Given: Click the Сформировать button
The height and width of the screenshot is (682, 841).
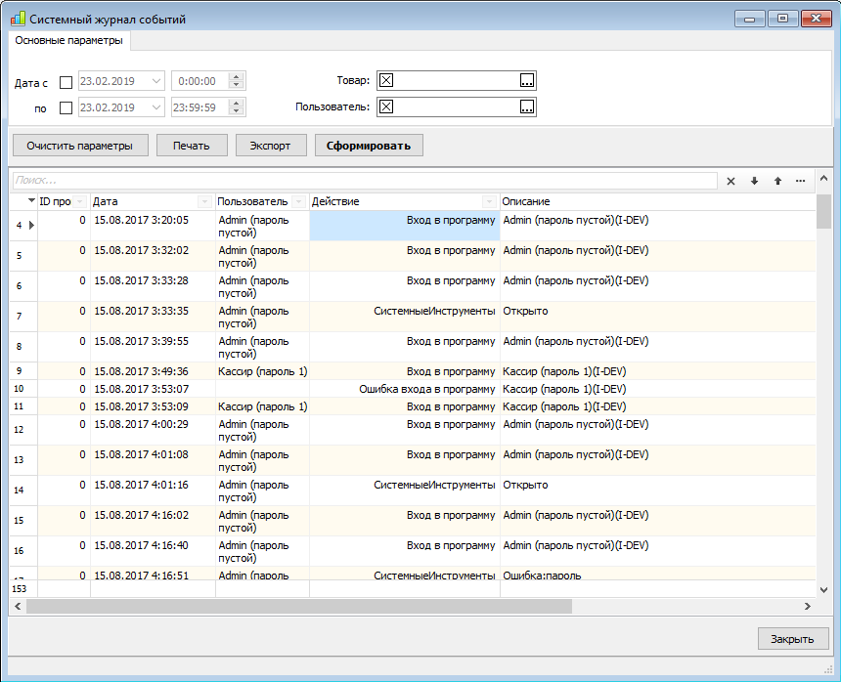Looking at the screenshot, I should click(369, 146).
